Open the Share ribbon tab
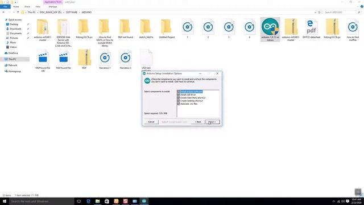 [27, 7]
